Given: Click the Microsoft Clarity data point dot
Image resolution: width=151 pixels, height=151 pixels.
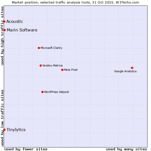Looking at the screenshot, I should coord(39,48).
